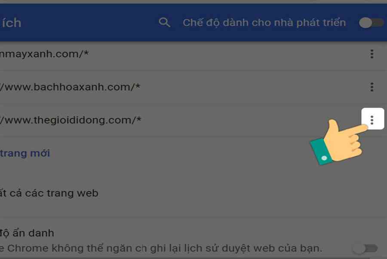
Task: Select the www.bachhoaxanh.com/* site entry
Action: point(70,87)
